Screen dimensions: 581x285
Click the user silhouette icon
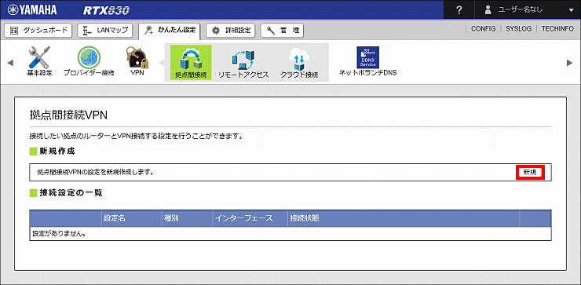tap(488, 10)
